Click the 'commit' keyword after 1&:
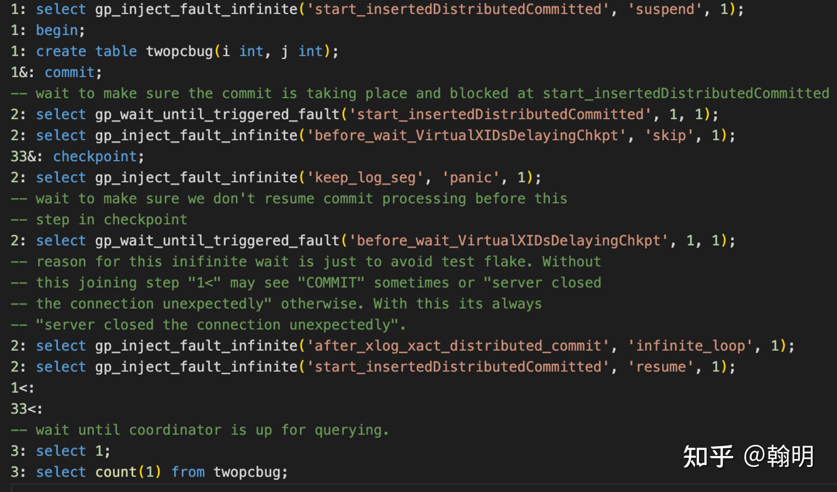The width and height of the screenshot is (837, 492). point(70,73)
